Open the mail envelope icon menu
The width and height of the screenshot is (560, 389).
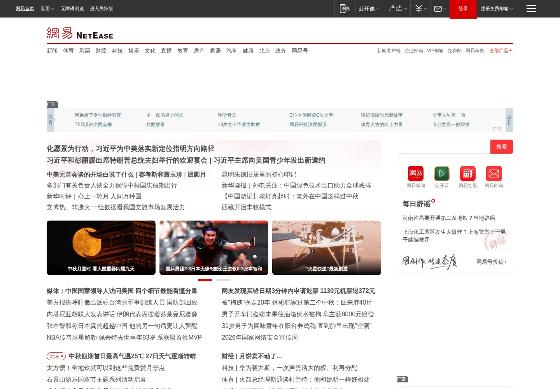pos(440,9)
